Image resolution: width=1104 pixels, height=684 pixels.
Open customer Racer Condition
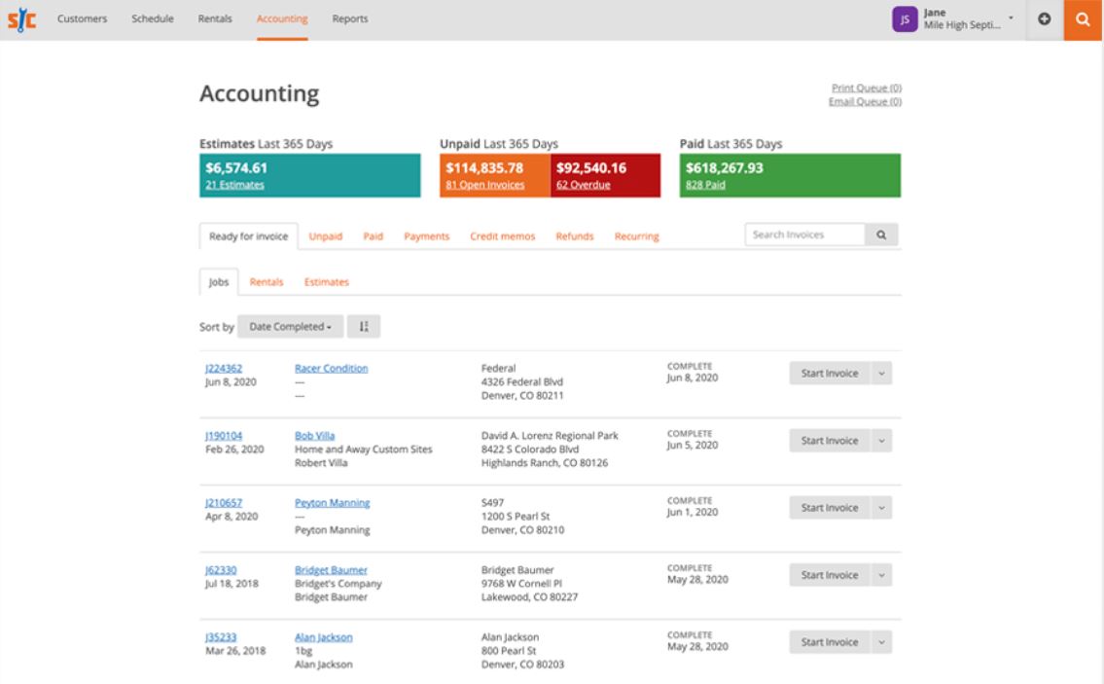coord(331,369)
